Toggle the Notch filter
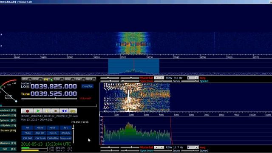272x153 pixels. tap(53, 133)
